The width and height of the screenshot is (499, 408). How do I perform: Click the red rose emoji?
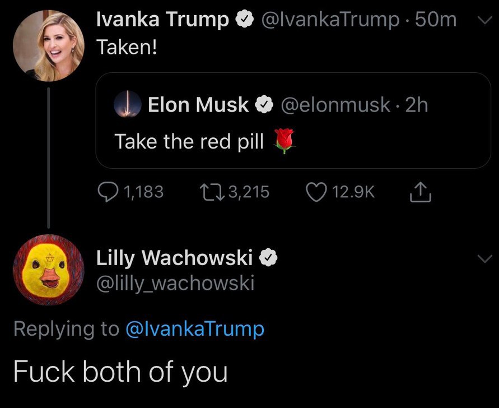pyautogui.click(x=285, y=141)
